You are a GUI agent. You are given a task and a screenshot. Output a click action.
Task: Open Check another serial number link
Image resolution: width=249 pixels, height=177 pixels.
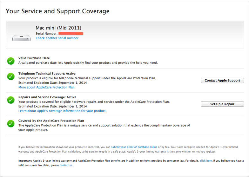point(57,38)
